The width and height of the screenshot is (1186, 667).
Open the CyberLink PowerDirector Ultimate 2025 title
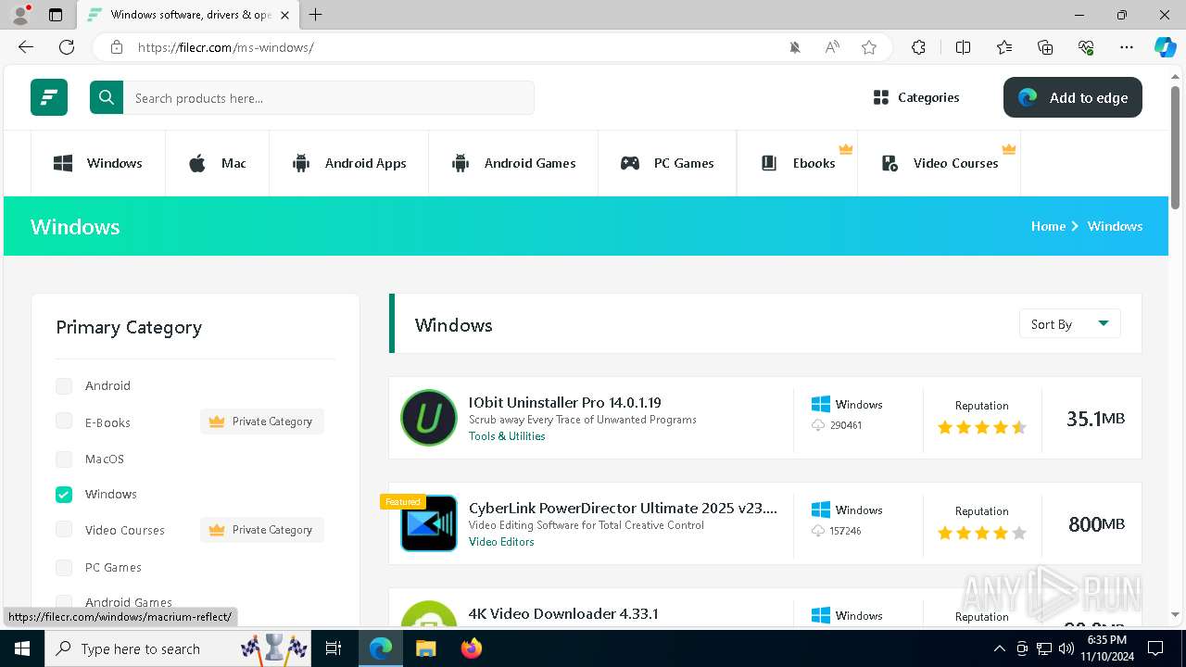624,509
